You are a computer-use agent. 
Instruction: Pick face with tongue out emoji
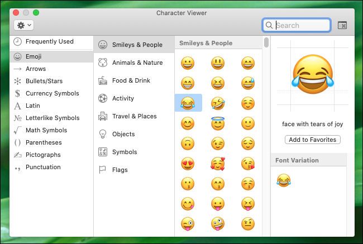click(x=218, y=204)
